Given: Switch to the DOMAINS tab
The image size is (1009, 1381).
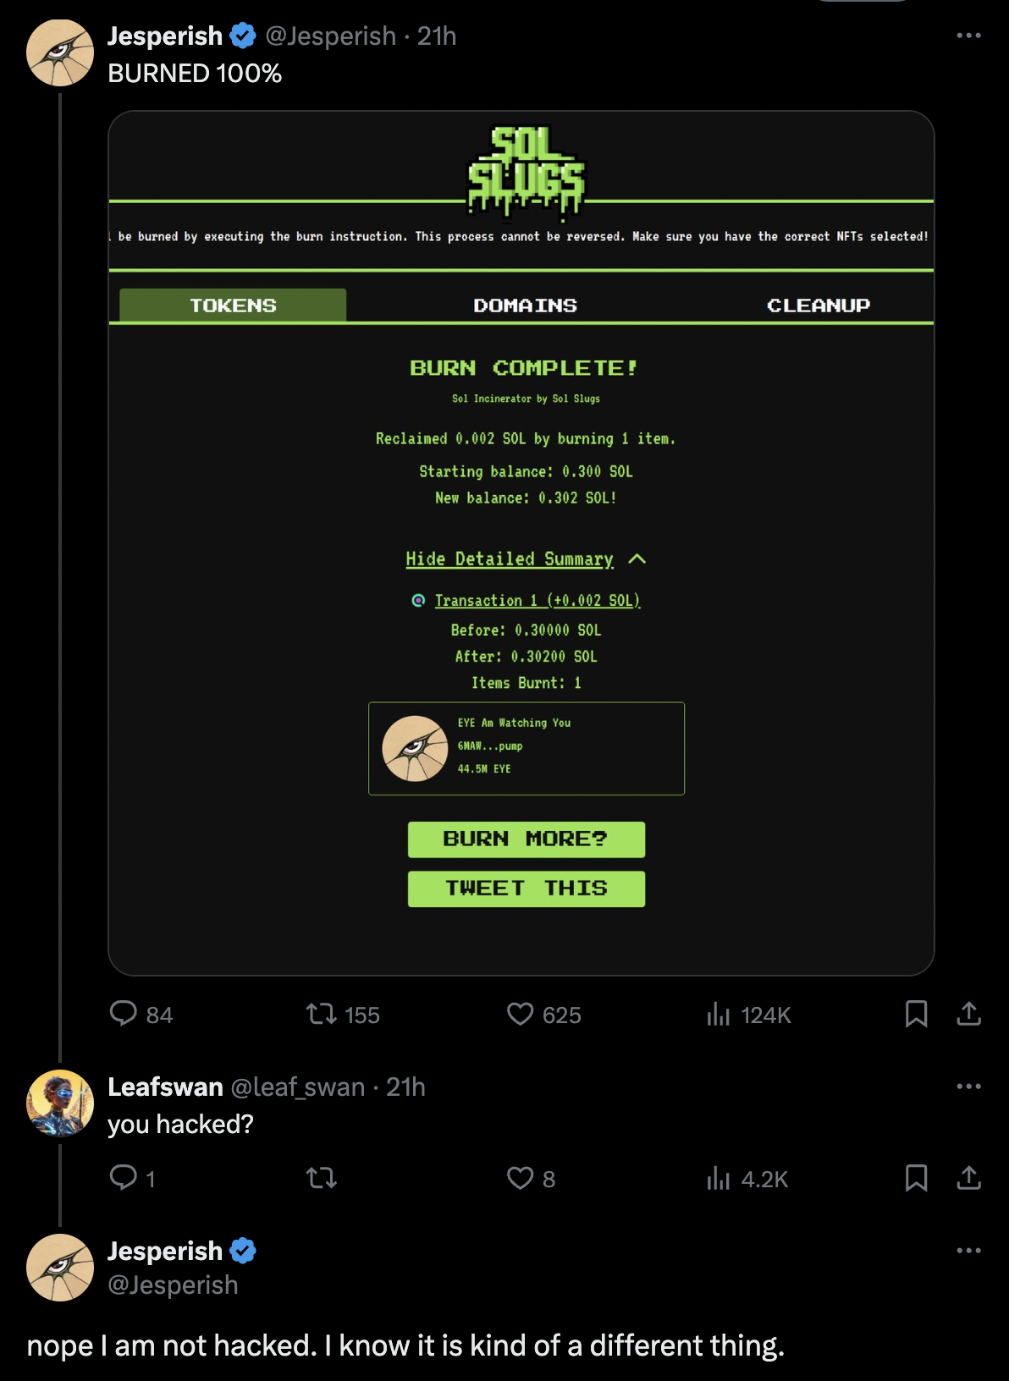Looking at the screenshot, I should pos(525,305).
